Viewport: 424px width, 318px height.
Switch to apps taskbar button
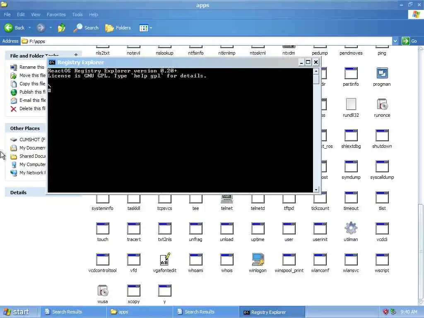[x=140, y=312]
